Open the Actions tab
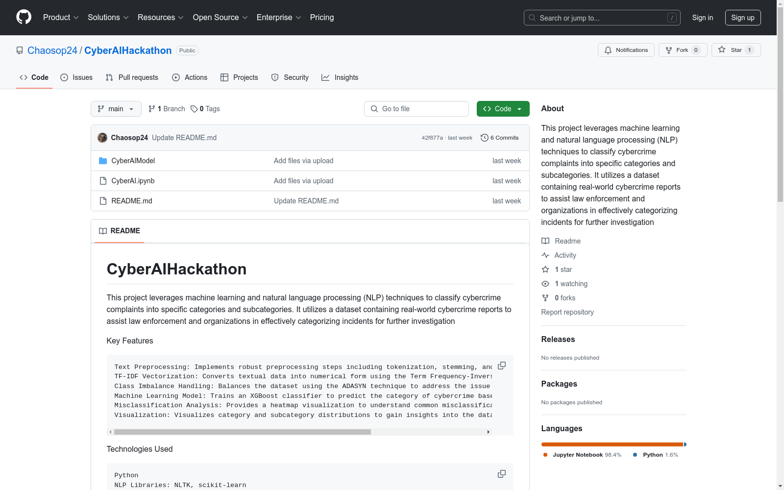784x490 pixels. tap(190, 77)
